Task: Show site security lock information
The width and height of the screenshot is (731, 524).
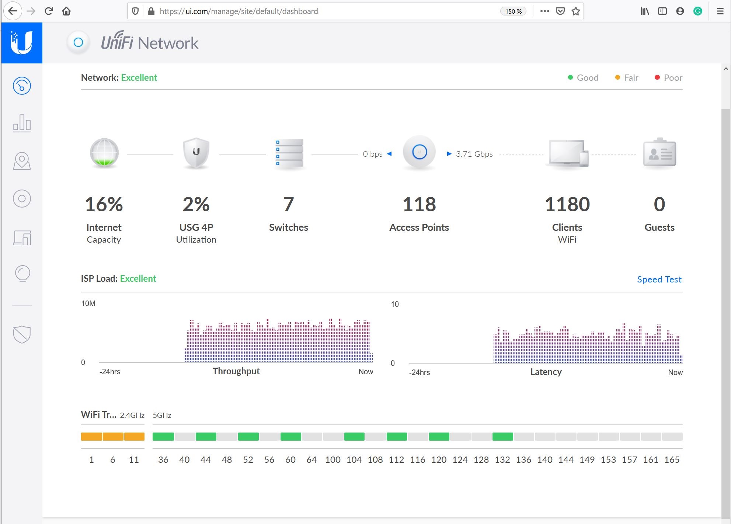Action: point(151,11)
